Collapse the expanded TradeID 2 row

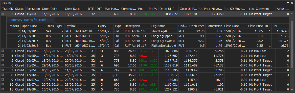[x=3, y=14]
